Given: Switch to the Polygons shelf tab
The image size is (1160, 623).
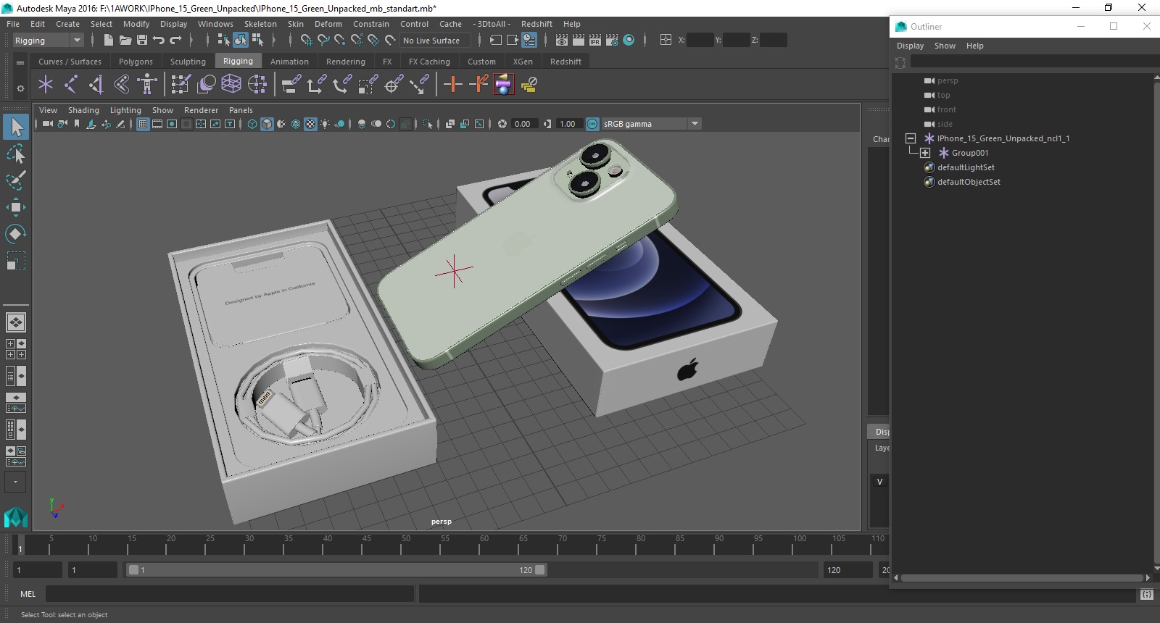Looking at the screenshot, I should 136,62.
